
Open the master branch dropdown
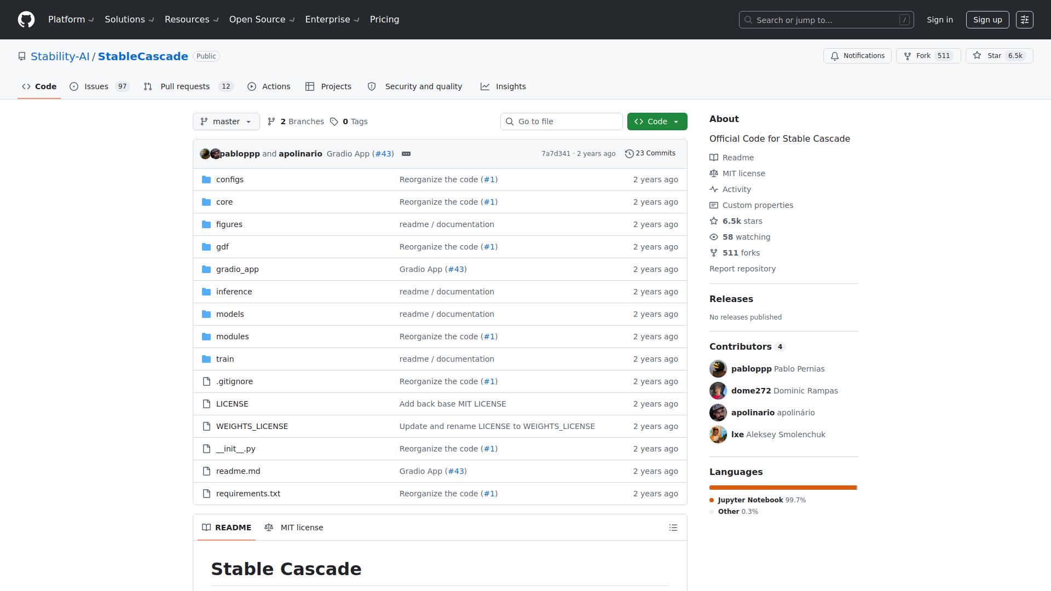point(226,121)
